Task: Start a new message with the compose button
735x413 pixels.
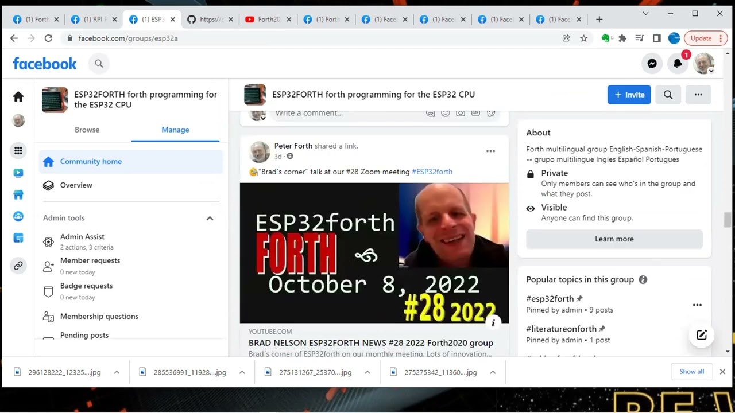Action: point(702,336)
